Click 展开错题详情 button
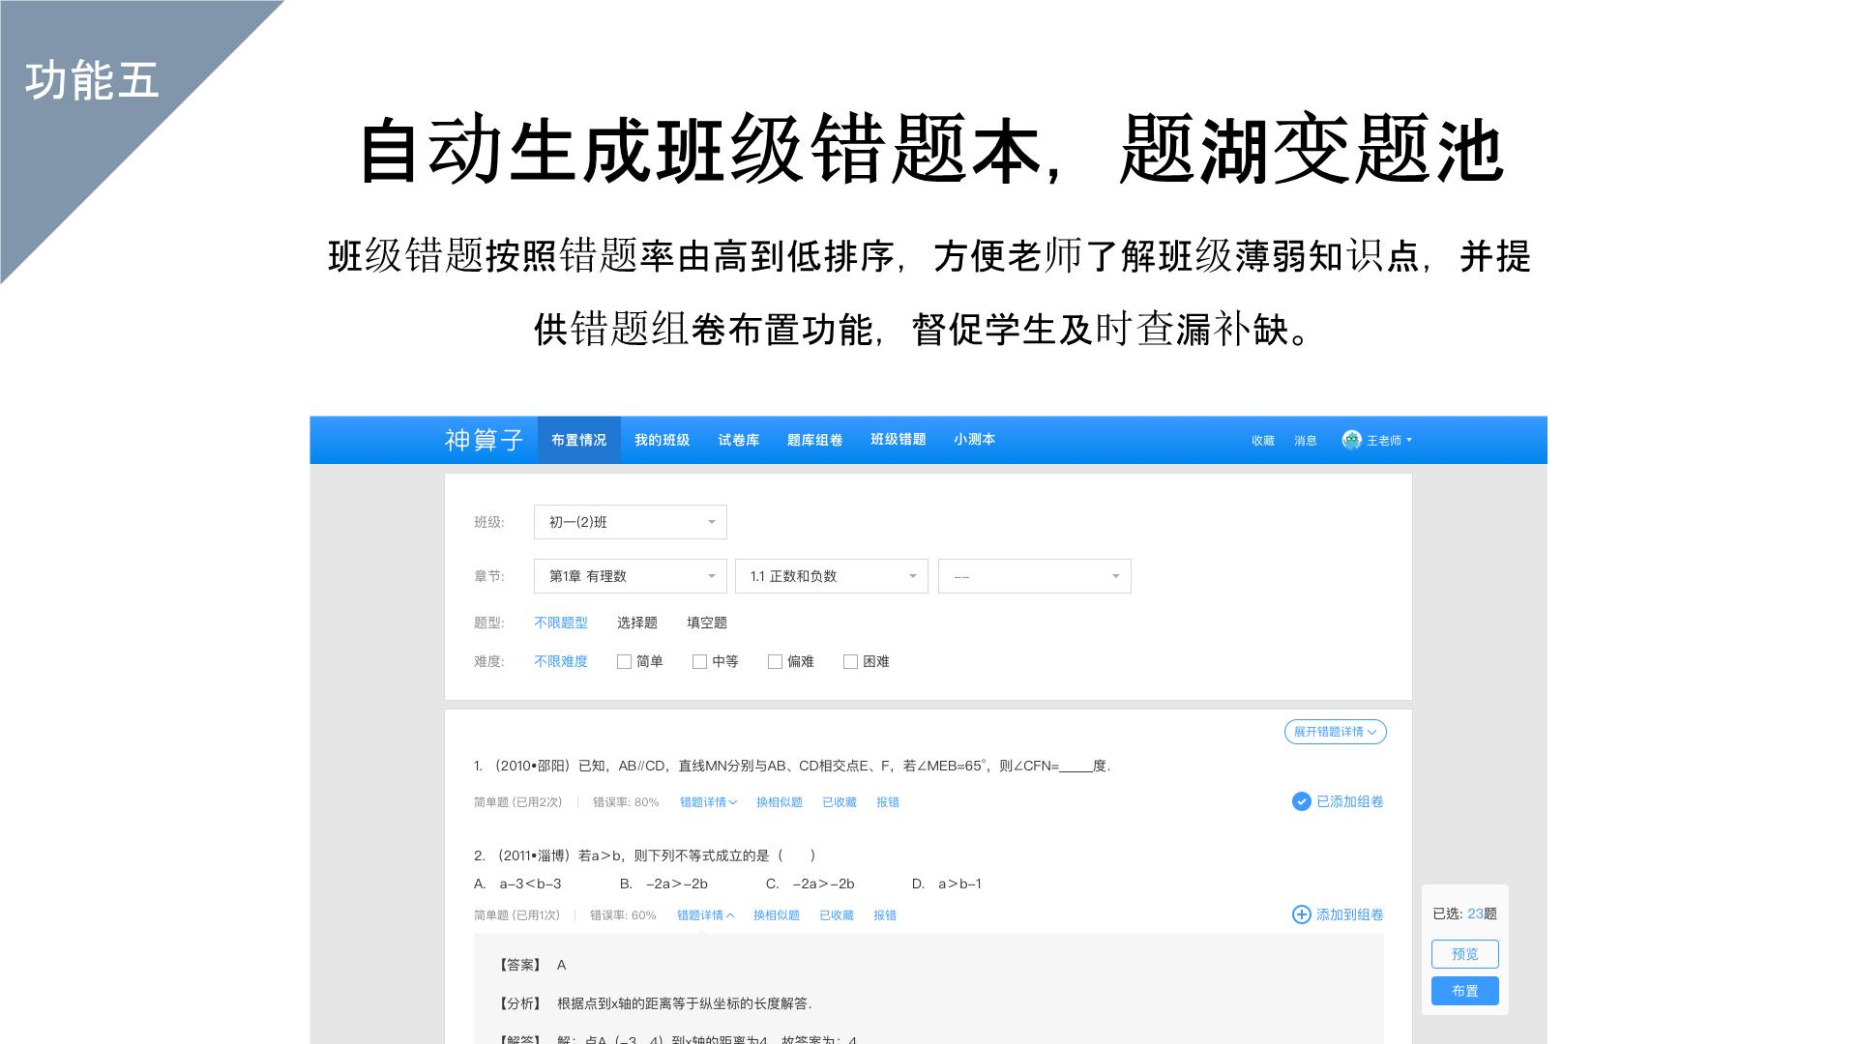 tap(1335, 732)
